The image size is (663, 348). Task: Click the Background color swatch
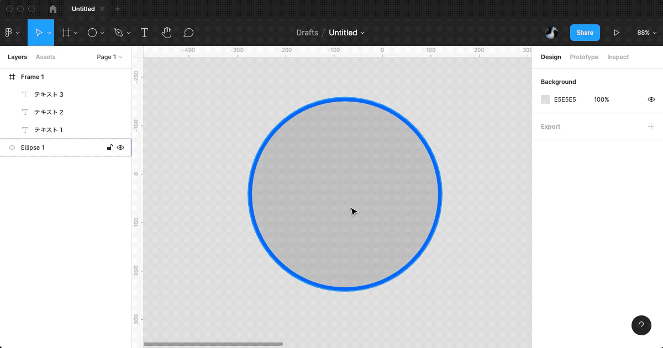(545, 99)
